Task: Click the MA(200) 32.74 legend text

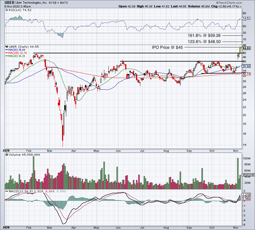Action: click(x=17, y=53)
